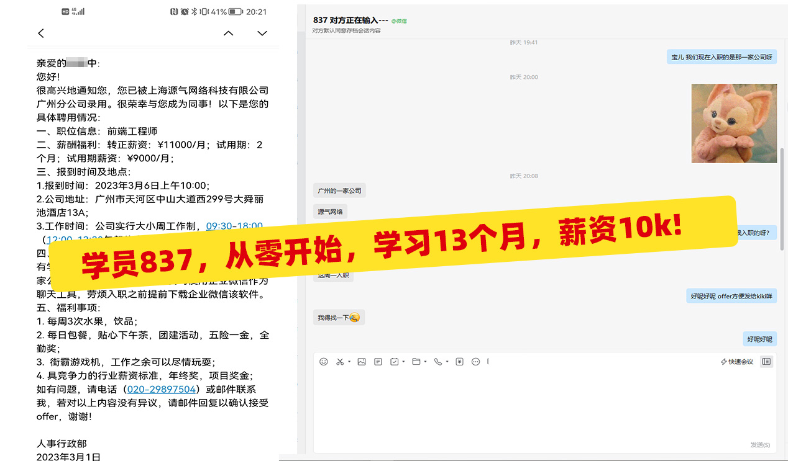Click the ¥ red packet icon
This screenshot has width=788, height=461.
coord(459,362)
